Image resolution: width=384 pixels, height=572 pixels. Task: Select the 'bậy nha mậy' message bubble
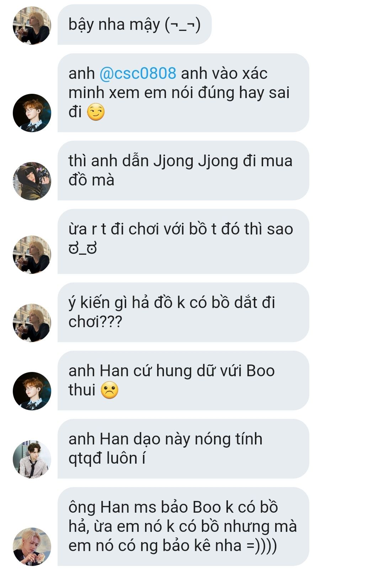pyautogui.click(x=134, y=25)
